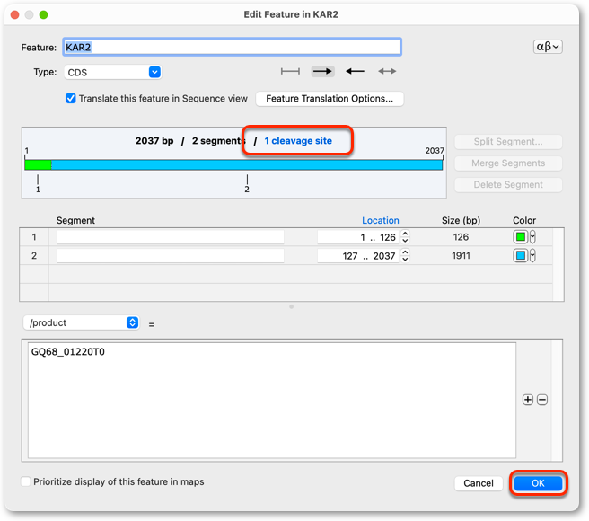
Task: Click segment marker 1 under the bar
Action: [38, 184]
